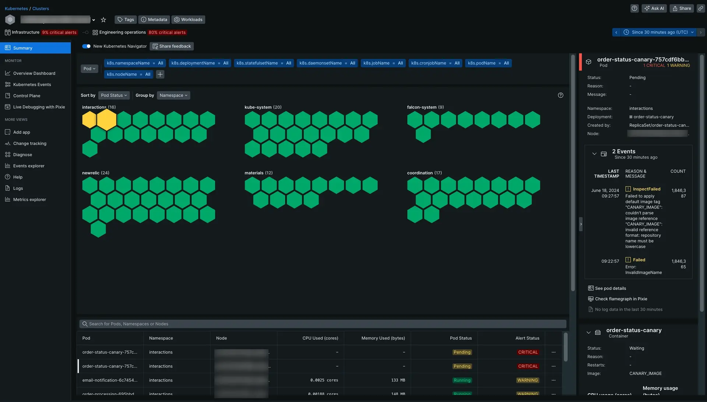This screenshot has height=402, width=707.
Task: Collapse the 2 Events section
Action: click(594, 154)
